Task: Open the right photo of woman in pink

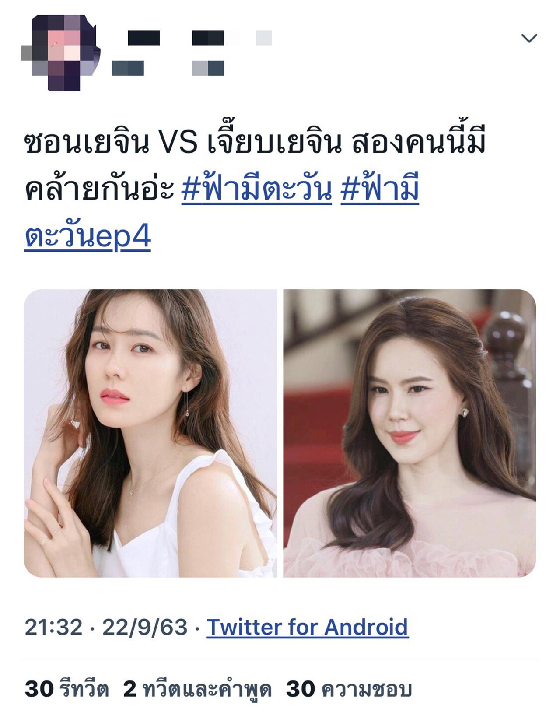Action: click(x=409, y=433)
